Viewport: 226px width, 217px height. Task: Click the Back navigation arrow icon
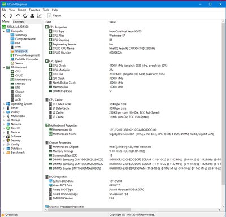click(x=5, y=16)
